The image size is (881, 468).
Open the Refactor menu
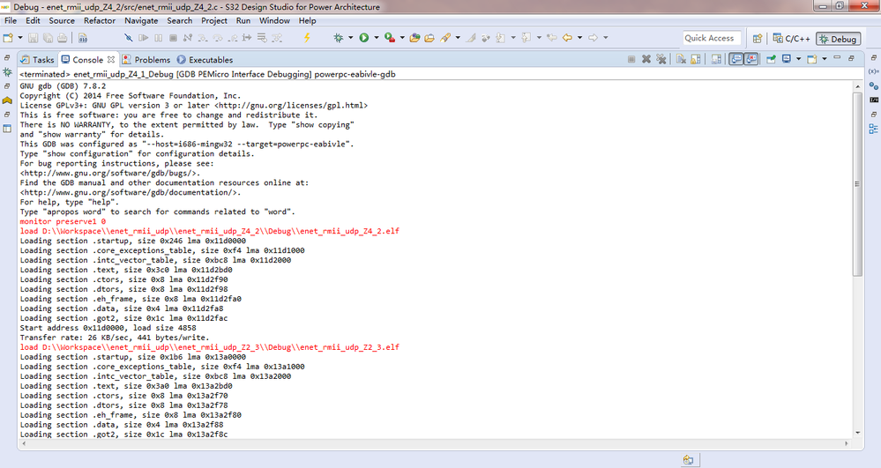[x=100, y=20]
